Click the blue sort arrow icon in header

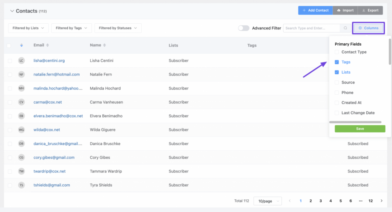(21, 45)
